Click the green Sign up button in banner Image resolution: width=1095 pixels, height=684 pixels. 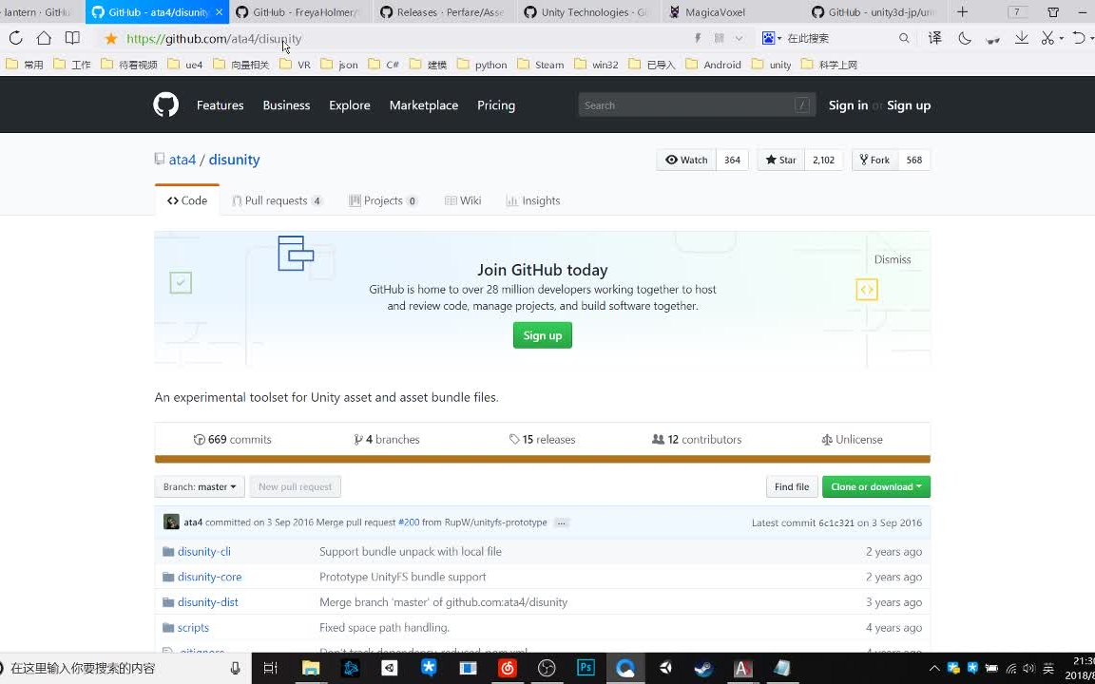click(543, 335)
